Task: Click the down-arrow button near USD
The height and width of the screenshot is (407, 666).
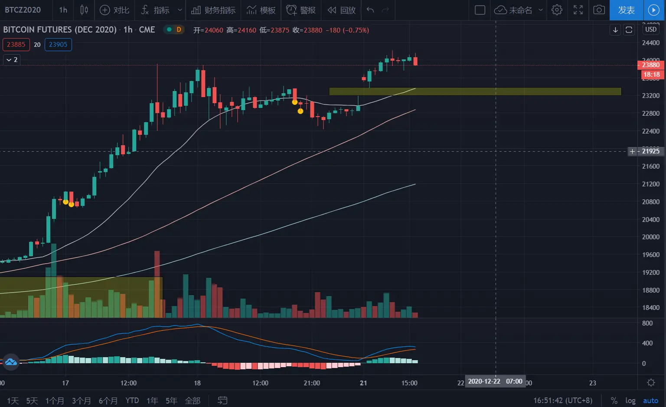Action: 615,30
